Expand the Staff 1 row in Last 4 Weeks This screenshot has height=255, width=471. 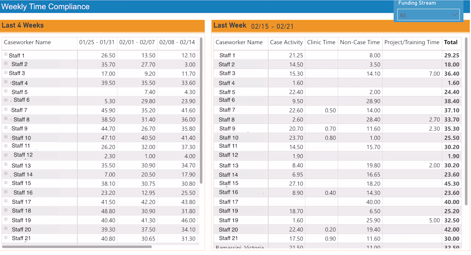click(6, 54)
